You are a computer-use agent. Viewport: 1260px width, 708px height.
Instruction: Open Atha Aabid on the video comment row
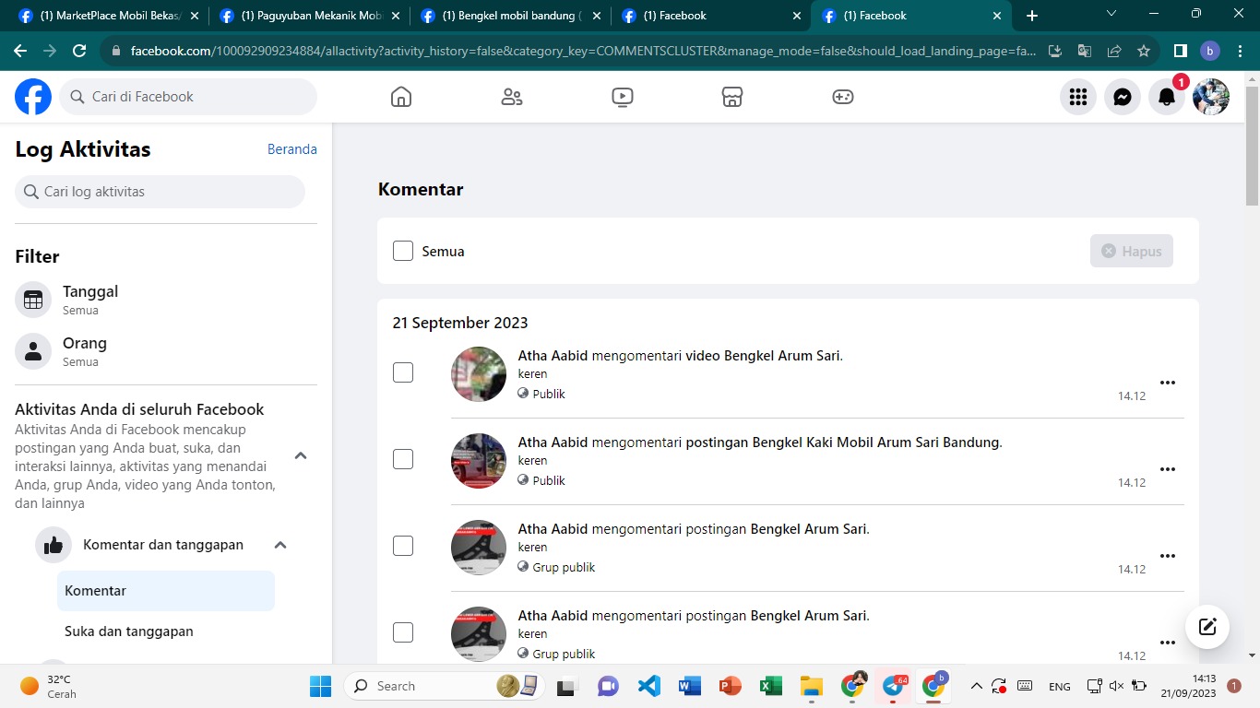(553, 356)
